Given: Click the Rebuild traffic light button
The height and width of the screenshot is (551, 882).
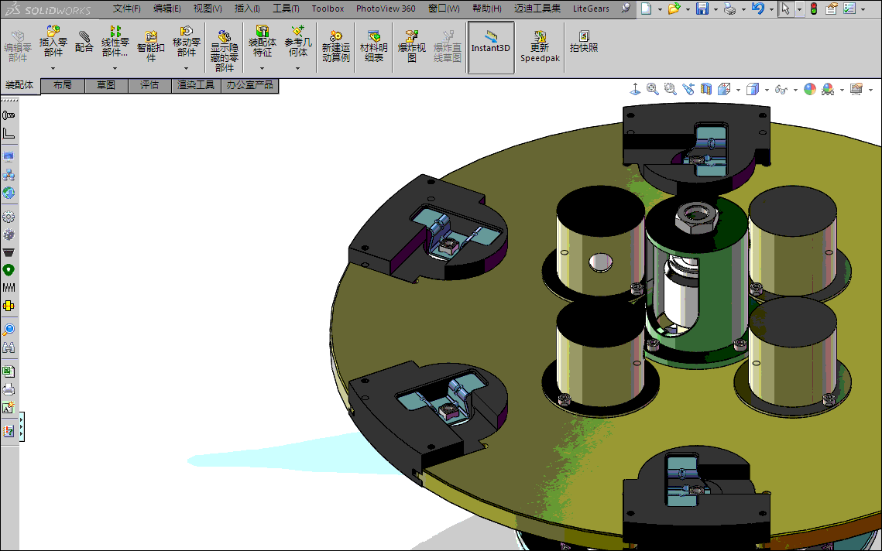Looking at the screenshot, I should click(x=813, y=9).
